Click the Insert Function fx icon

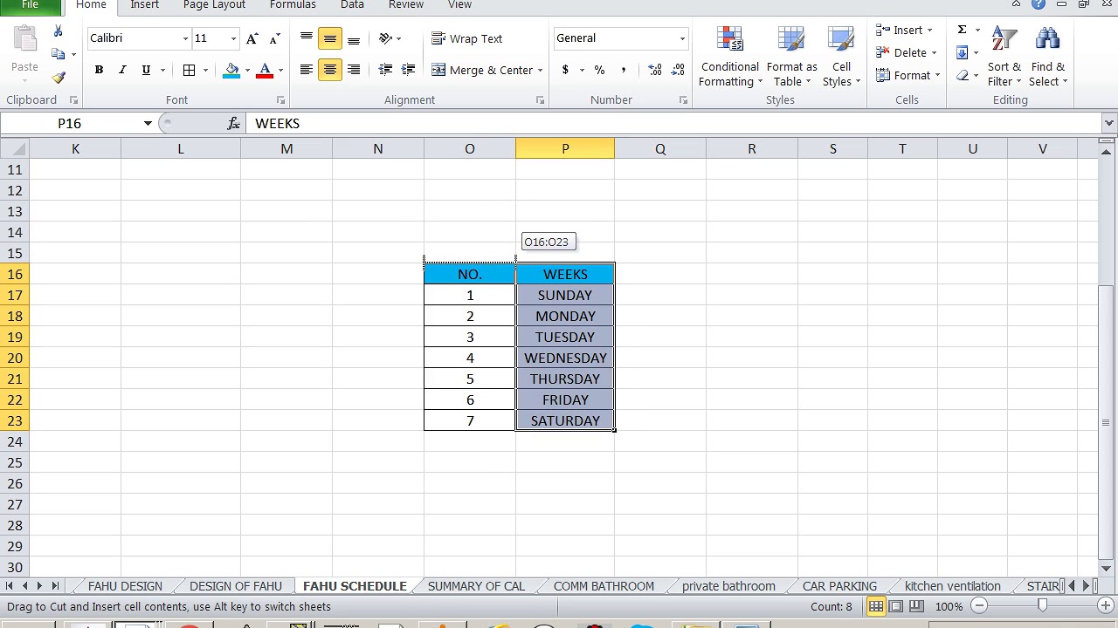(233, 124)
